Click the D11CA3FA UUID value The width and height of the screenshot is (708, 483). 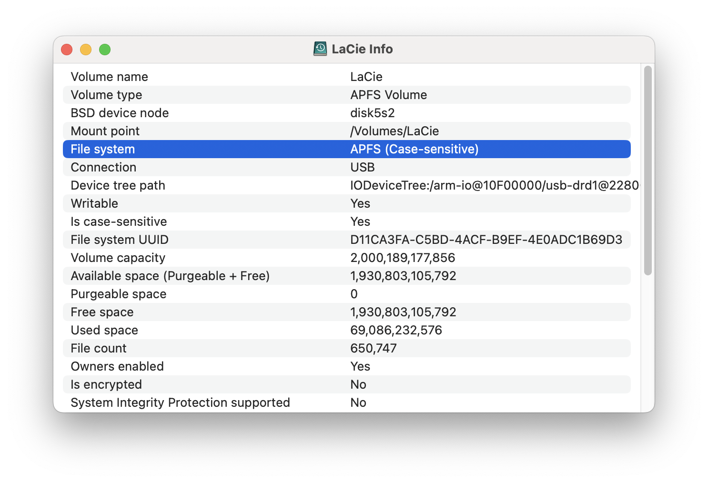click(x=486, y=240)
